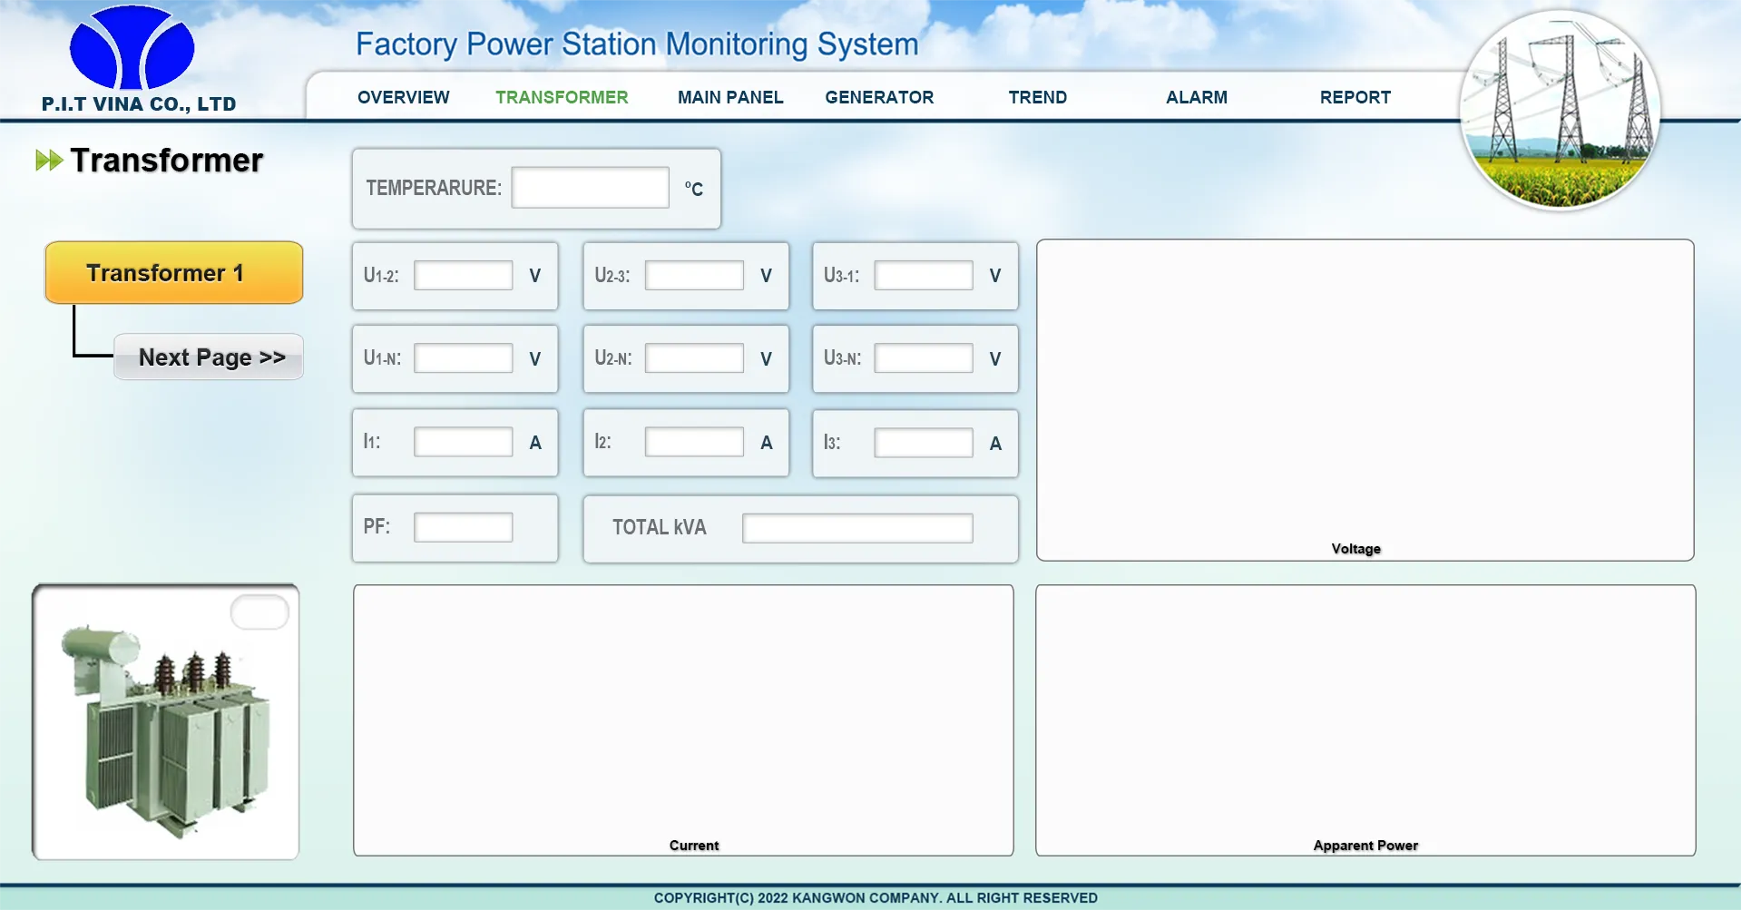
Task: Click the I2 current field
Action: click(x=695, y=443)
